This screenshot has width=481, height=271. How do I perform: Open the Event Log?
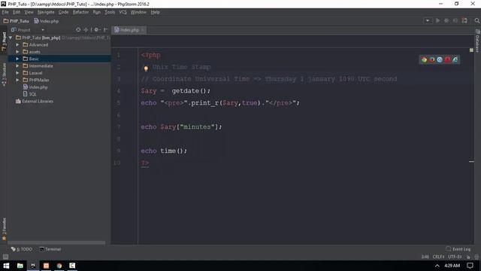(x=458, y=249)
